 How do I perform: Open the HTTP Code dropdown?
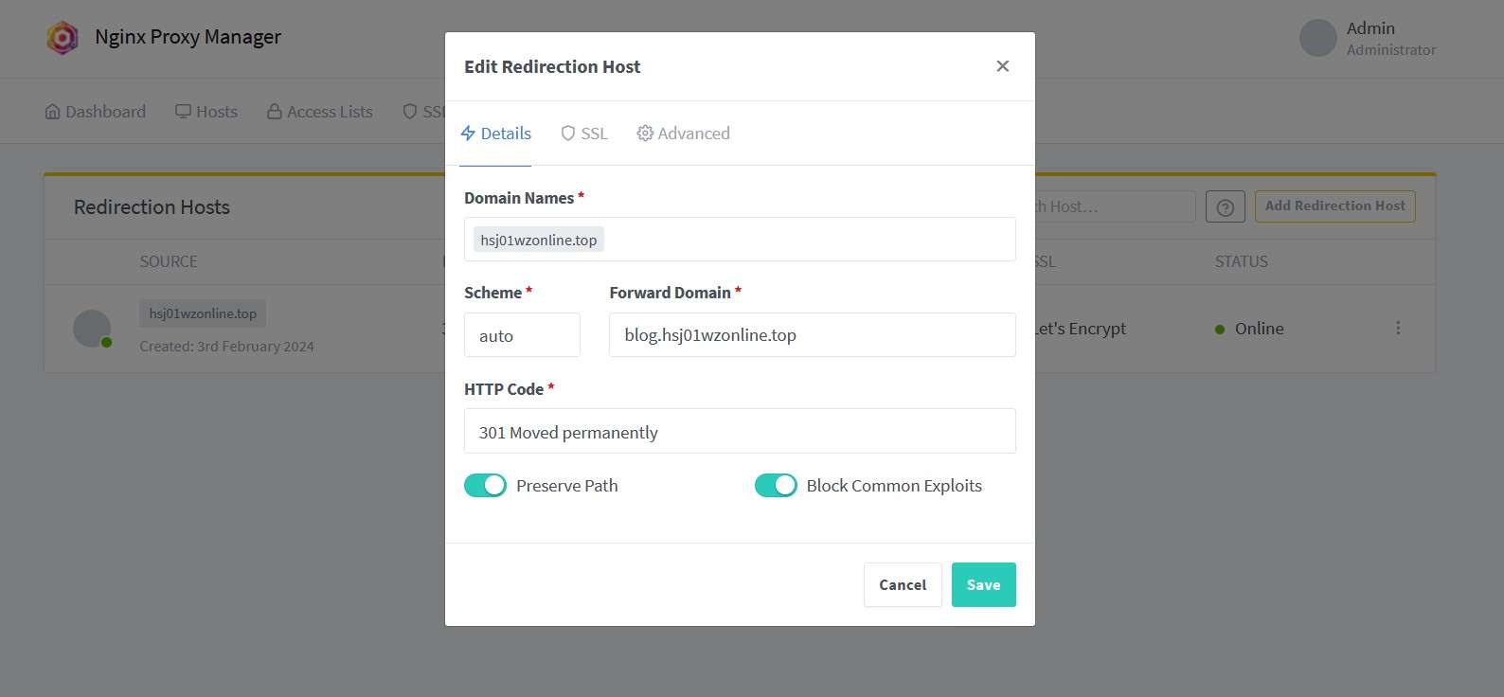(x=740, y=432)
